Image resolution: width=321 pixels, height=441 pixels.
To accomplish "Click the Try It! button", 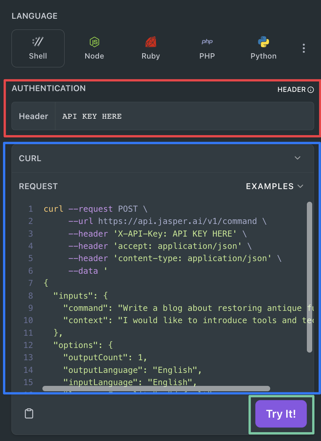I will (x=281, y=414).
